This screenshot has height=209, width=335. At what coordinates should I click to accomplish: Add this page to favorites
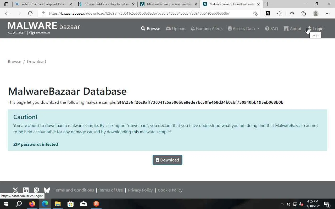click(x=255, y=13)
